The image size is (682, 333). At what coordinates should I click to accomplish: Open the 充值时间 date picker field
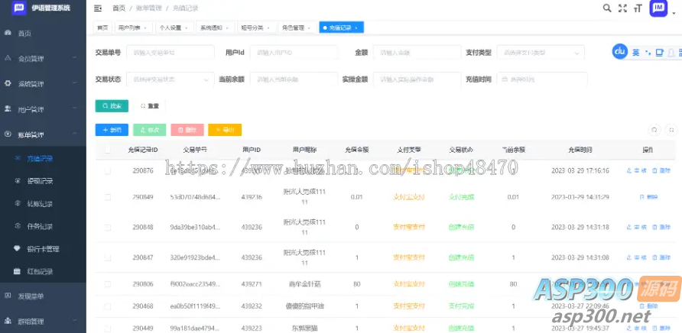coord(542,79)
